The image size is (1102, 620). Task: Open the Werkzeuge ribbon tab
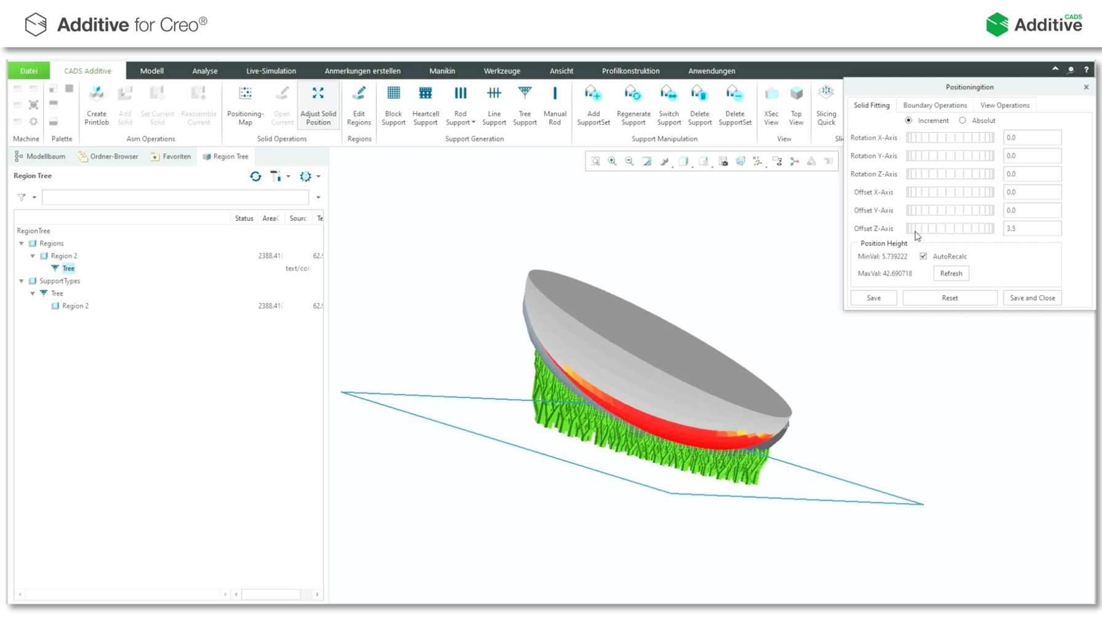pos(502,71)
